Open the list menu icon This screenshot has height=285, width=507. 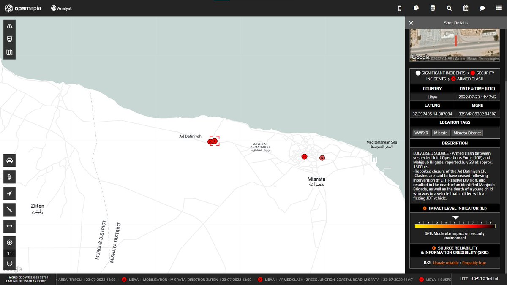point(499,8)
